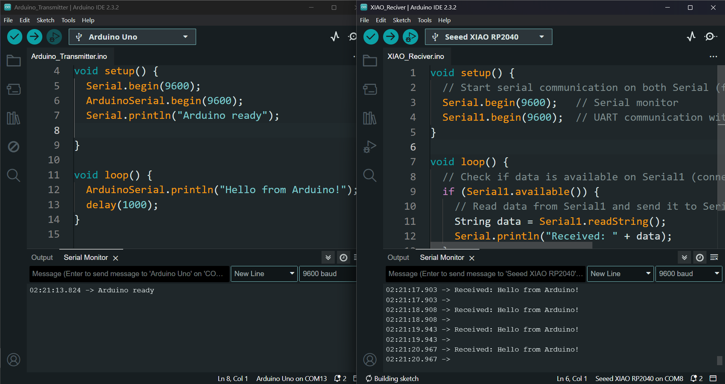The height and width of the screenshot is (384, 725).
Task: Switch to Output tab in Arduino_Transmitter panel
Action: click(x=42, y=258)
